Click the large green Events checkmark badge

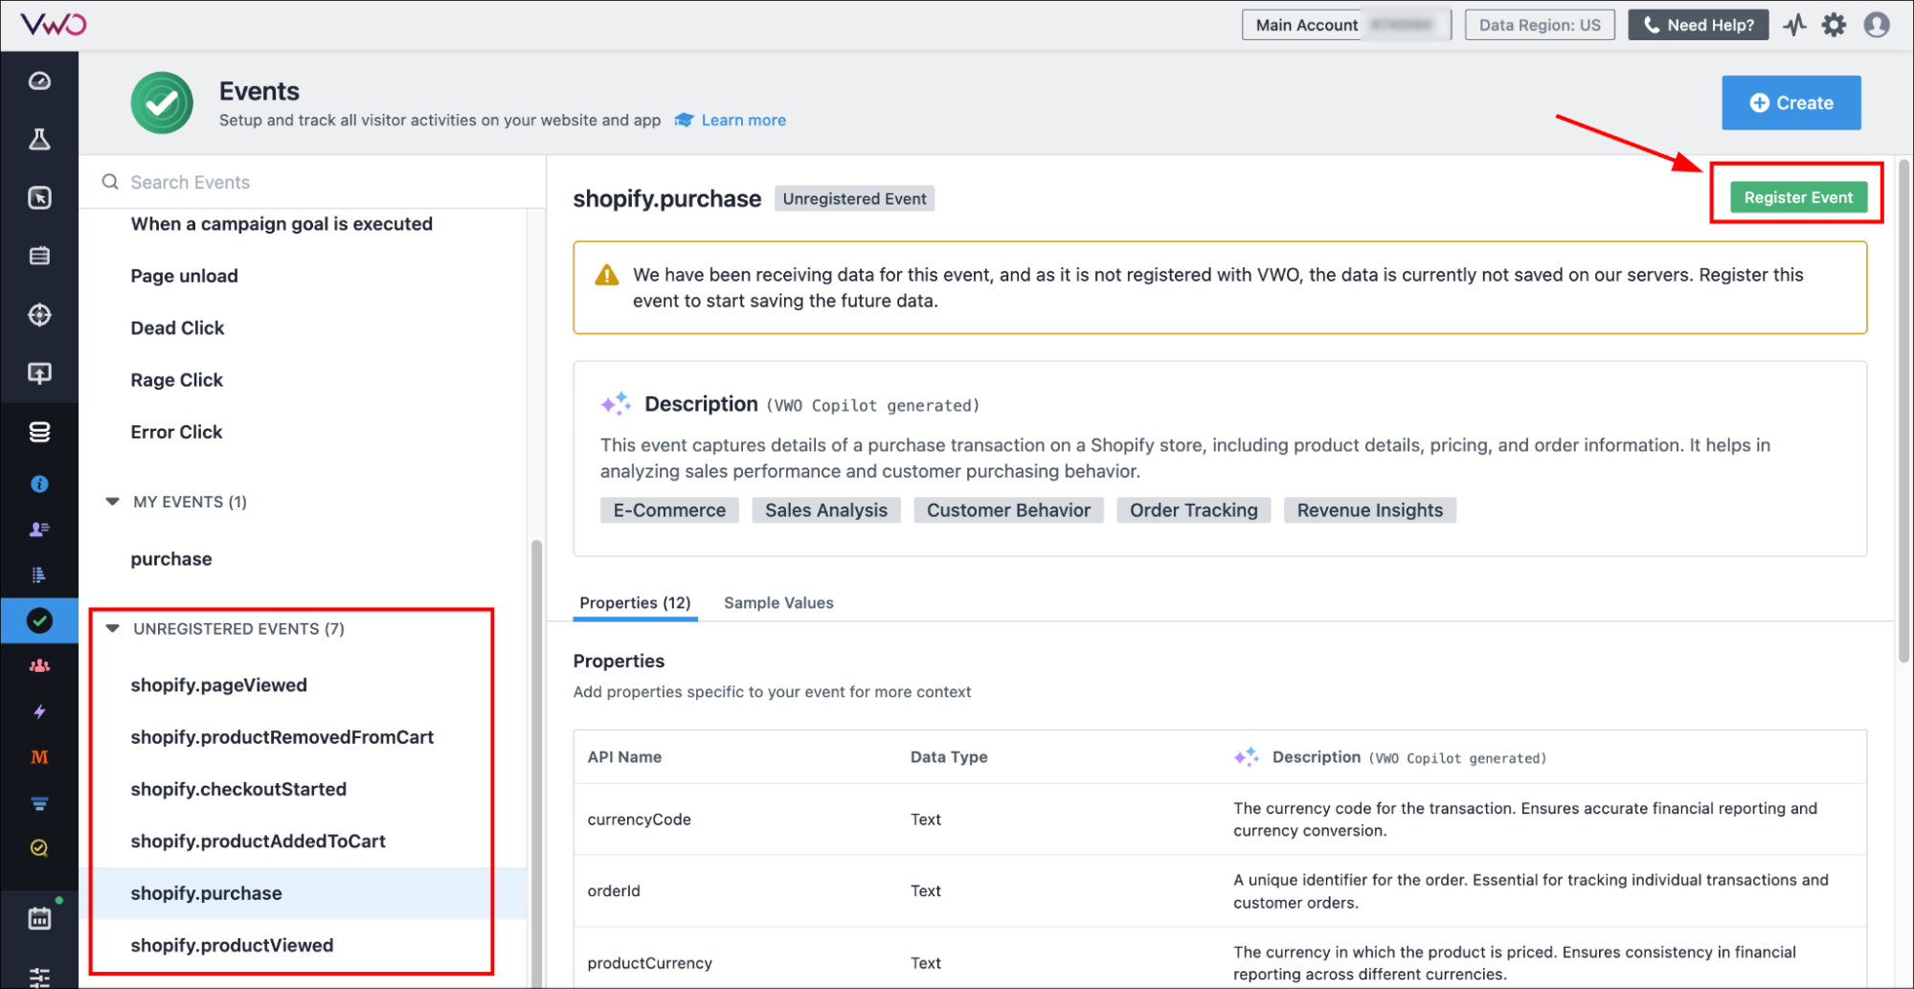[x=162, y=102]
